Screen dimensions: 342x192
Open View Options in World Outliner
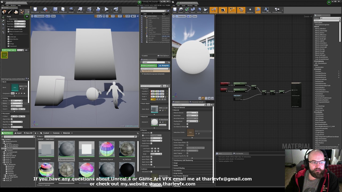(164, 56)
